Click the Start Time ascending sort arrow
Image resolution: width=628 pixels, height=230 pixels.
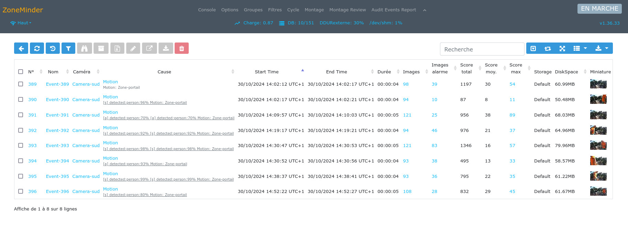tap(302, 70)
